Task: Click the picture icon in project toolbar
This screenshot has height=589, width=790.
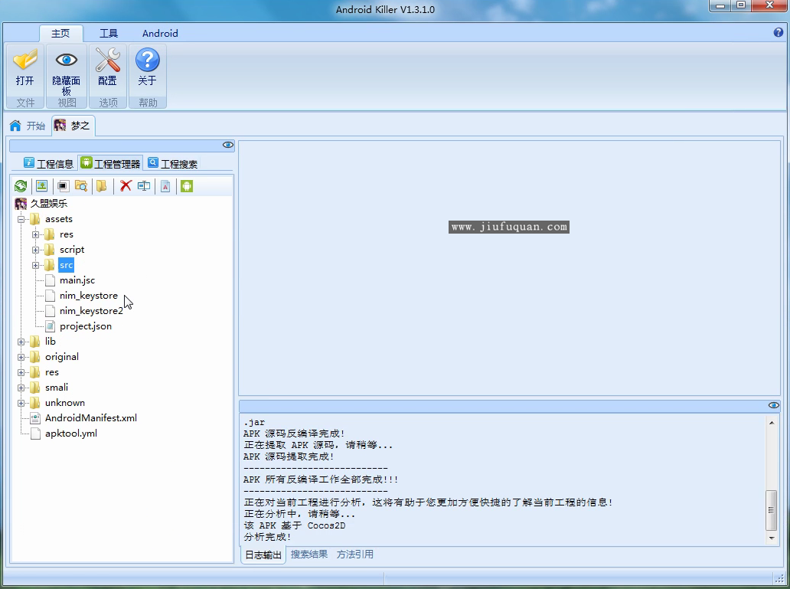Action: [42, 186]
